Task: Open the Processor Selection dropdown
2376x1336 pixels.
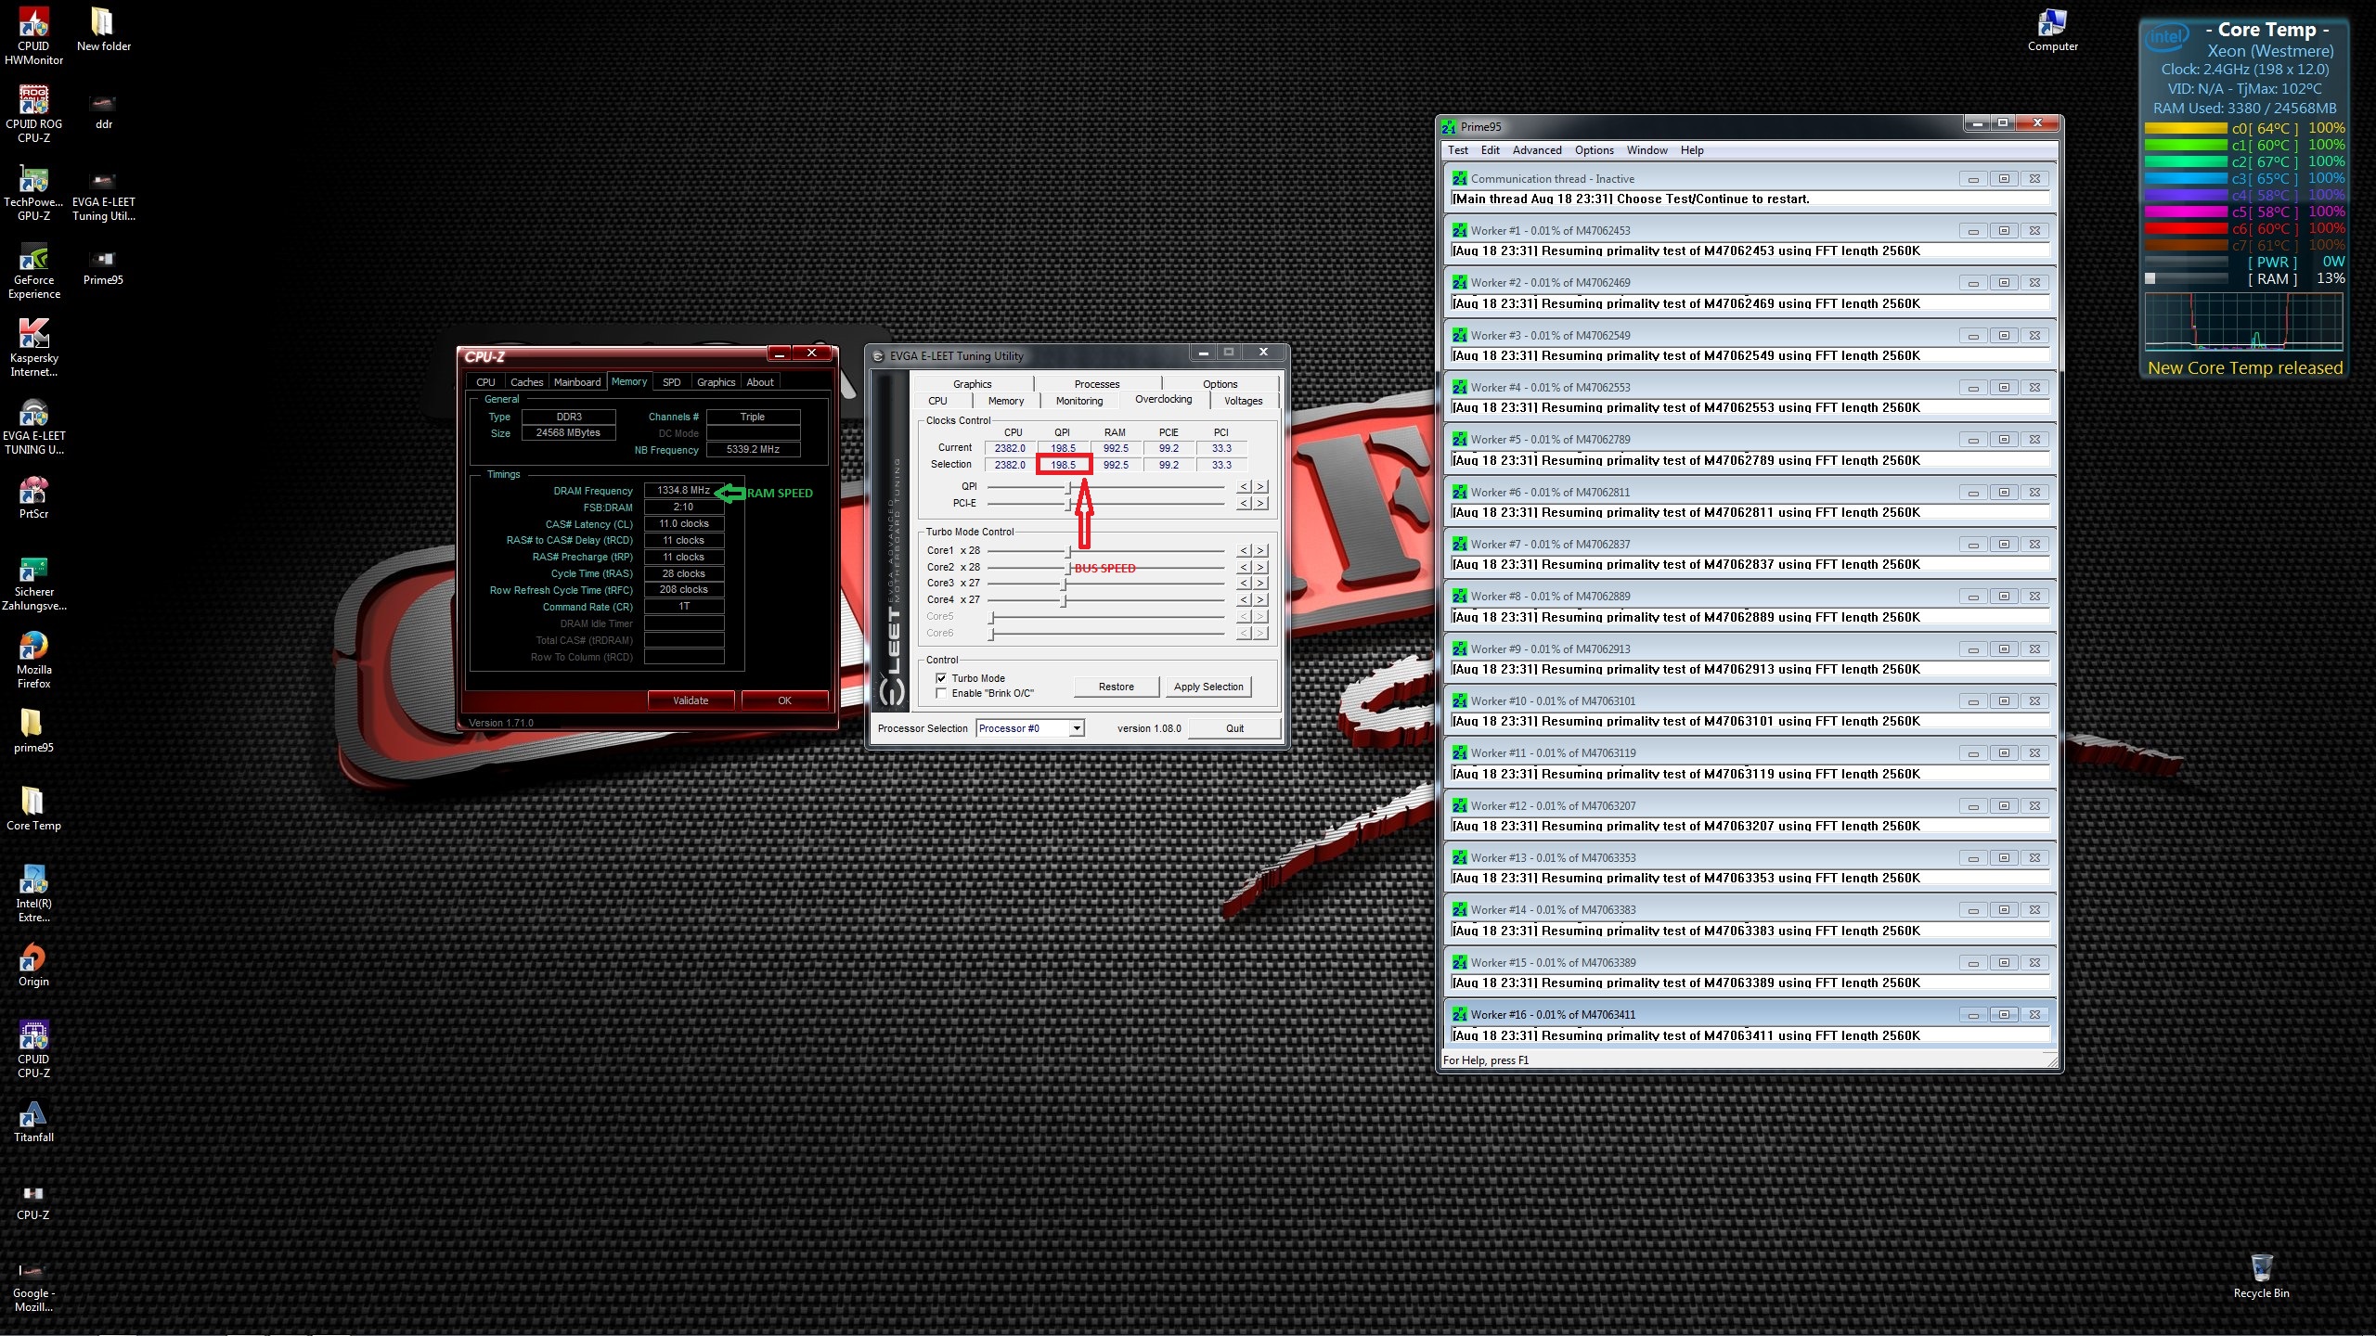Action: coord(1077,728)
